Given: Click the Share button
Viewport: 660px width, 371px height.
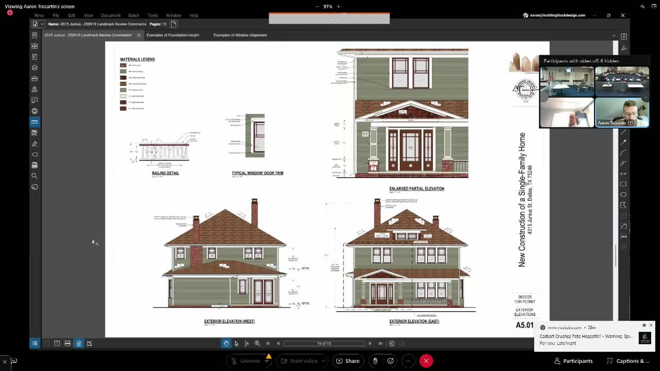Looking at the screenshot, I should point(348,361).
